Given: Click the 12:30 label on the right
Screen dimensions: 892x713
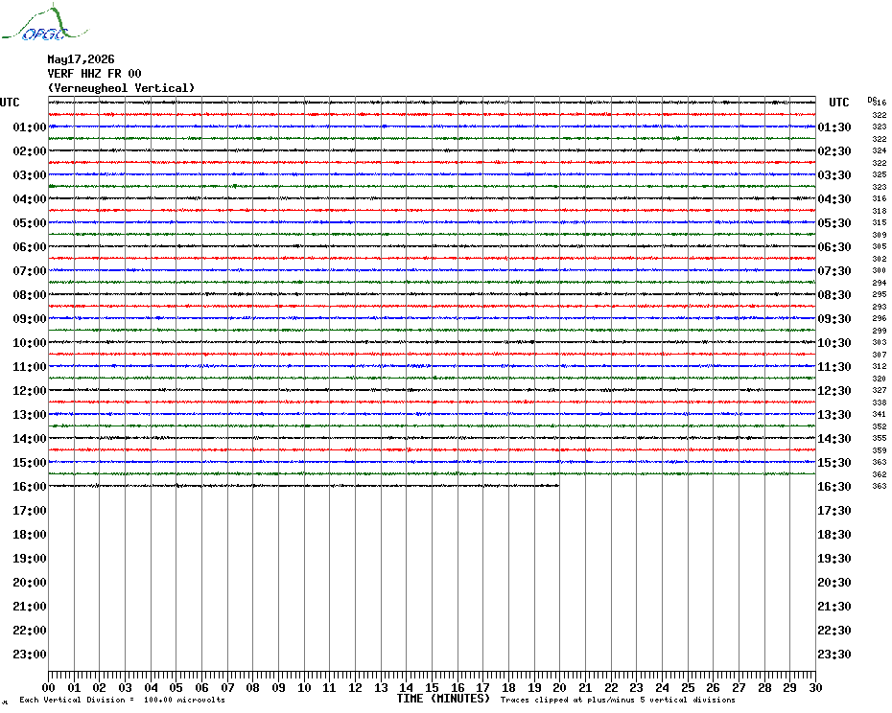Looking at the screenshot, I should (834, 391).
